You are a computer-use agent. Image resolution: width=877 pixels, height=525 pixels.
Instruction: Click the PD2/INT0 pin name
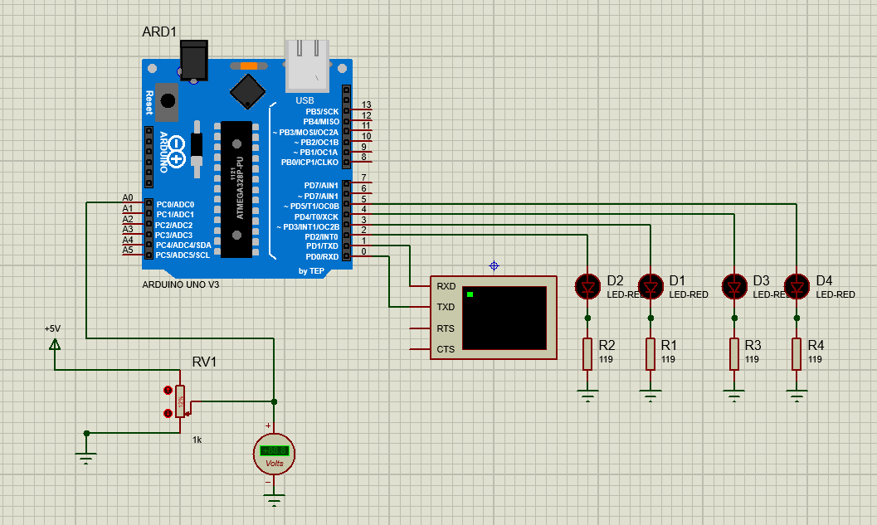point(322,236)
